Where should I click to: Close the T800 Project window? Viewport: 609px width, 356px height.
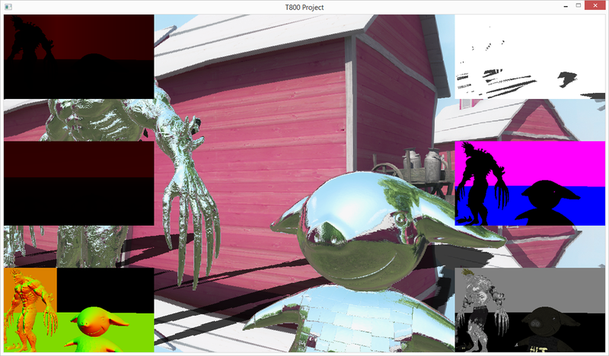tap(595, 5)
